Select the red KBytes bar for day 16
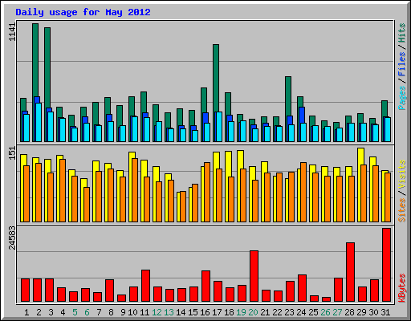Image resolution: width=411 pixels, height=321 pixels. 205,286
